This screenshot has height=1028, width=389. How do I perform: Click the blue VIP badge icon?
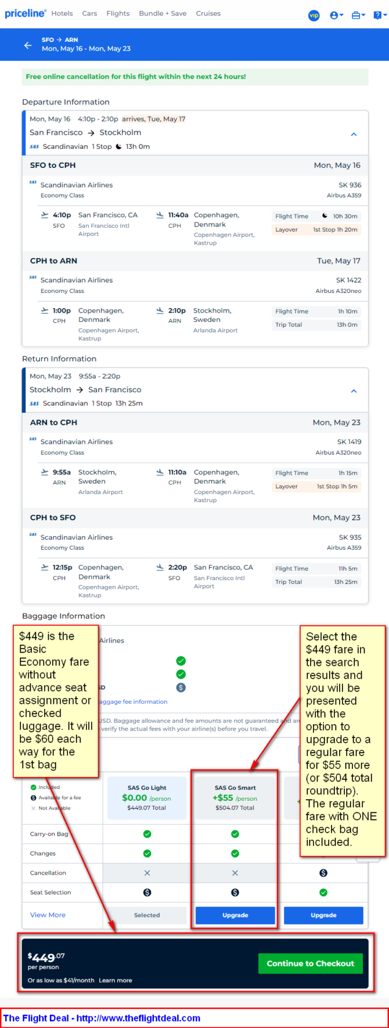click(x=314, y=15)
